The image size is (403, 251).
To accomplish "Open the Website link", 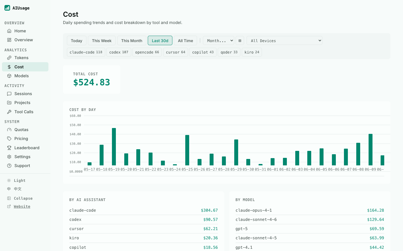I will pyautogui.click(x=22, y=206).
